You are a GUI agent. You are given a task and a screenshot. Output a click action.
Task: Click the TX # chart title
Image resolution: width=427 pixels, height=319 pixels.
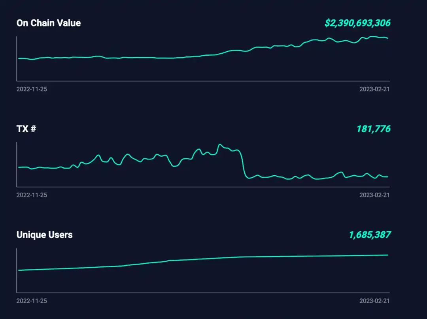click(26, 129)
